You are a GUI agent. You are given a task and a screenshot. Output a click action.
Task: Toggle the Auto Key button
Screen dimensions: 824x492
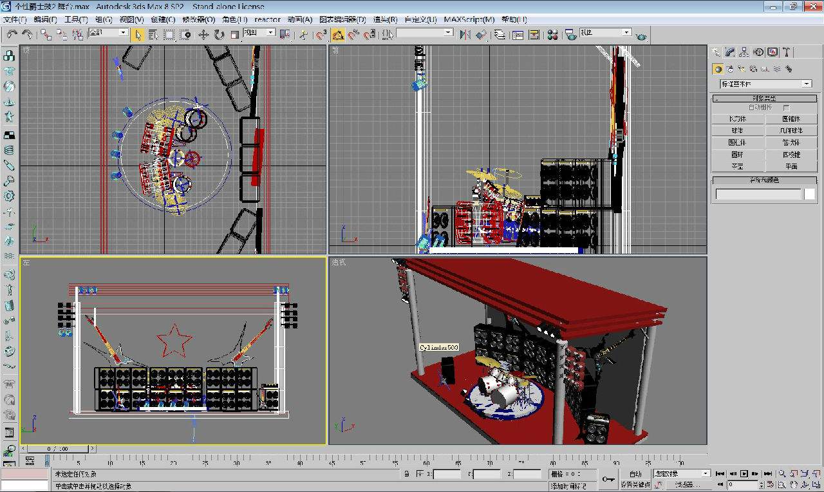pyautogui.click(x=635, y=473)
